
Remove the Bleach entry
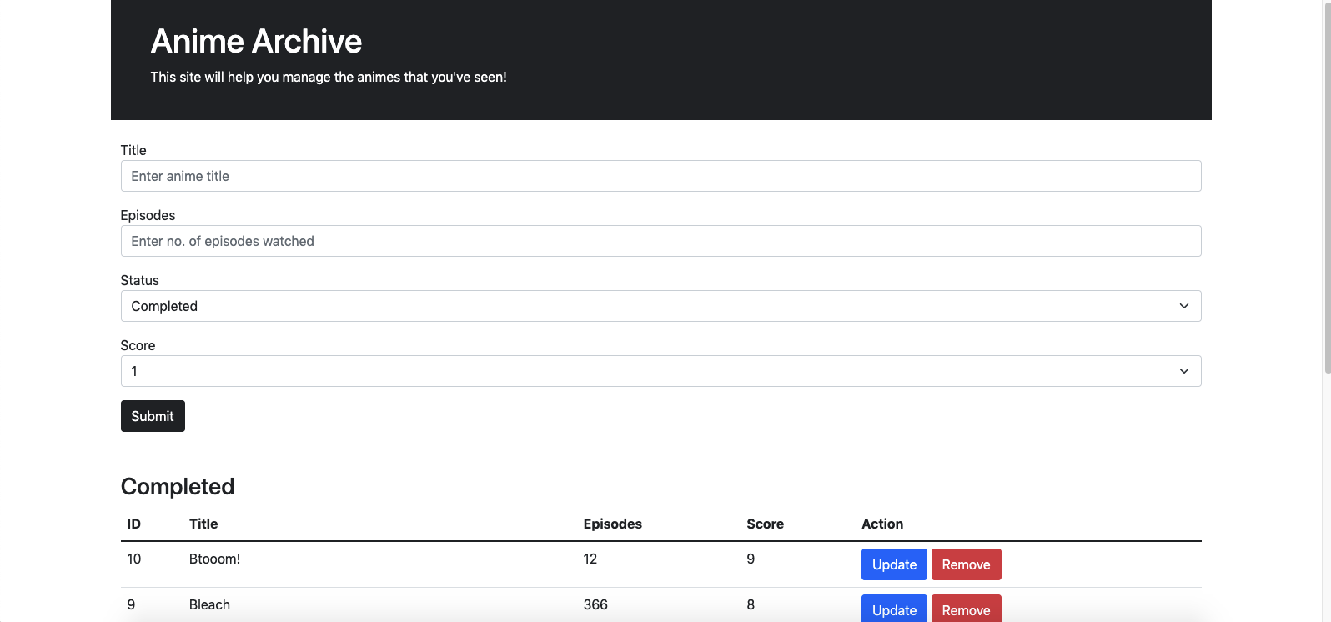pos(966,609)
